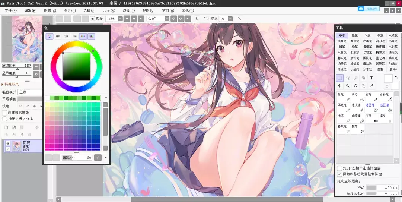Select the rectangular selection tool
This screenshot has width=402, height=202.
(x=340, y=78)
